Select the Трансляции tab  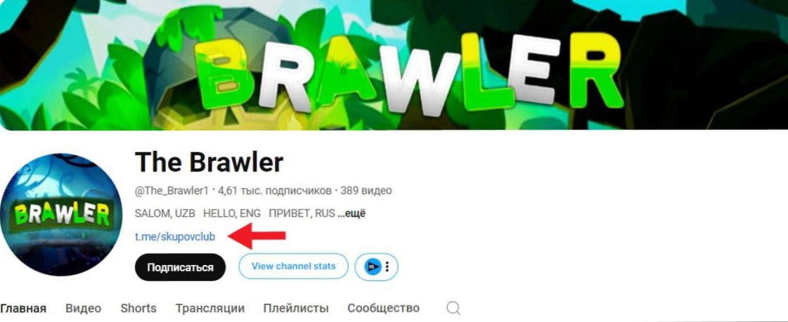[x=210, y=308]
